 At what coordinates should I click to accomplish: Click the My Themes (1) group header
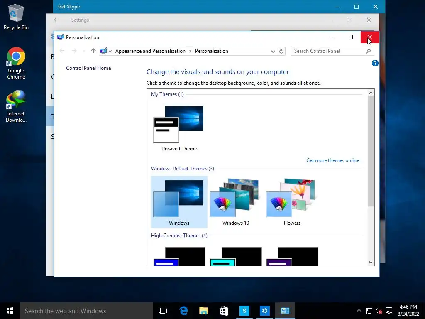click(167, 94)
